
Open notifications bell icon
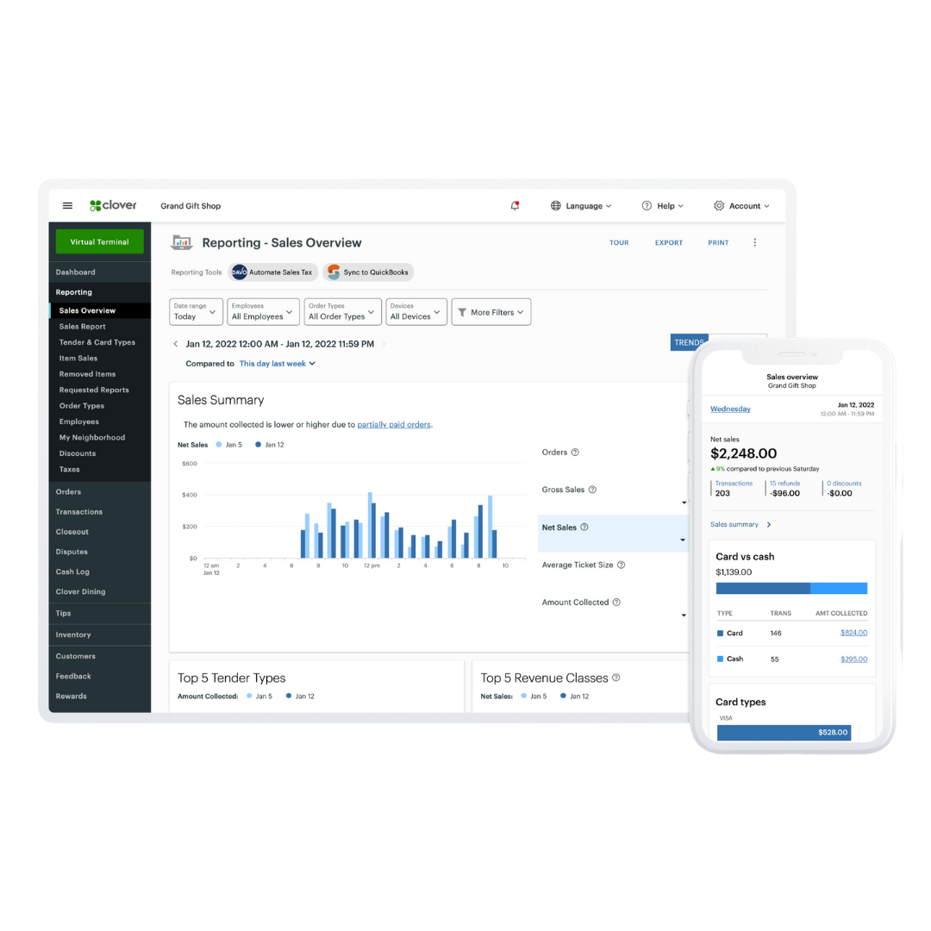[515, 205]
